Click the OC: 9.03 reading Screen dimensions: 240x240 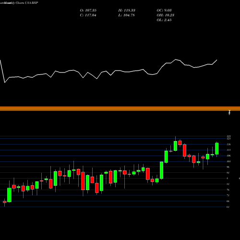coord(164,11)
